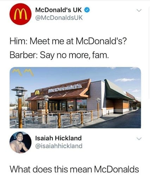The width and height of the screenshot is (150, 180).
Task: Click the McDonald's lettering on the roof
Action: 65,89
